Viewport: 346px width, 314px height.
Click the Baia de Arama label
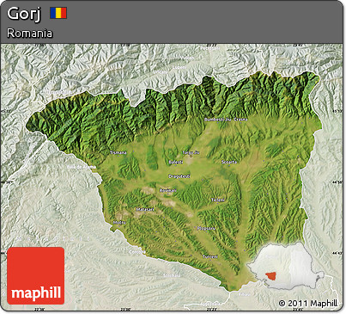click(82, 167)
